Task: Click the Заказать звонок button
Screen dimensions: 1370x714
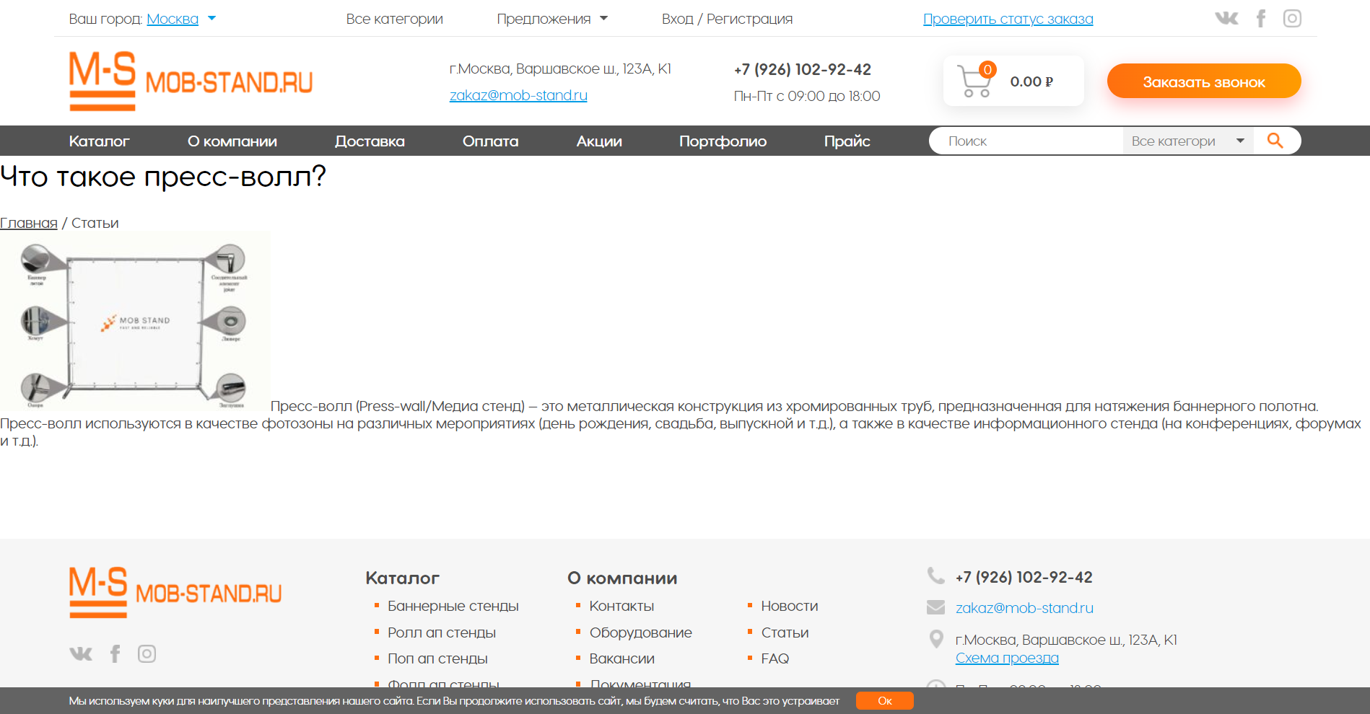Action: pyautogui.click(x=1204, y=81)
